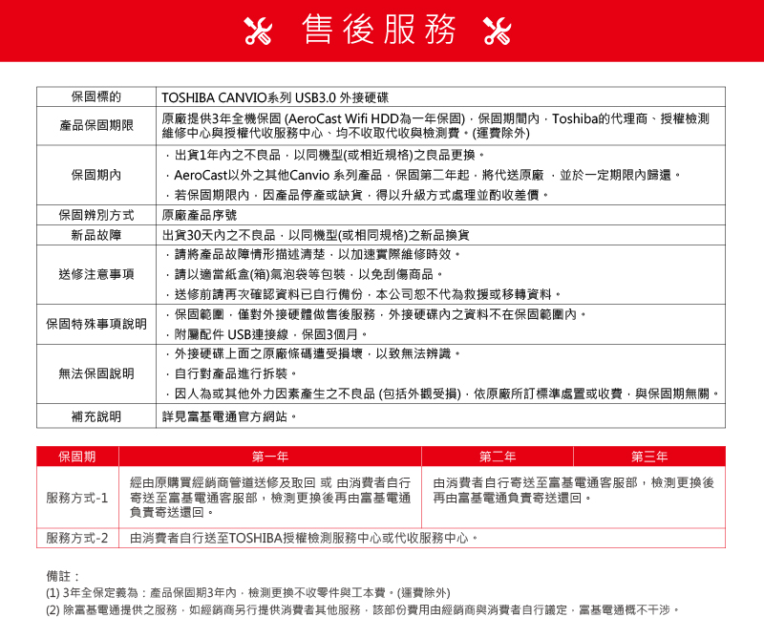Select the 第二年 column header
Viewport: 764px width, 639px height.
pos(498,457)
